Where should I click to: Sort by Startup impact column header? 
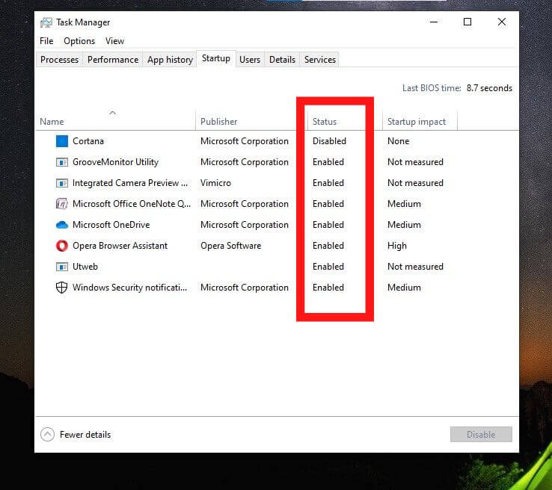pos(416,122)
